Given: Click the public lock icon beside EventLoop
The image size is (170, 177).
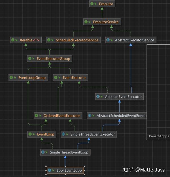Looking at the screenshot, I should pyautogui.click(x=34, y=134).
